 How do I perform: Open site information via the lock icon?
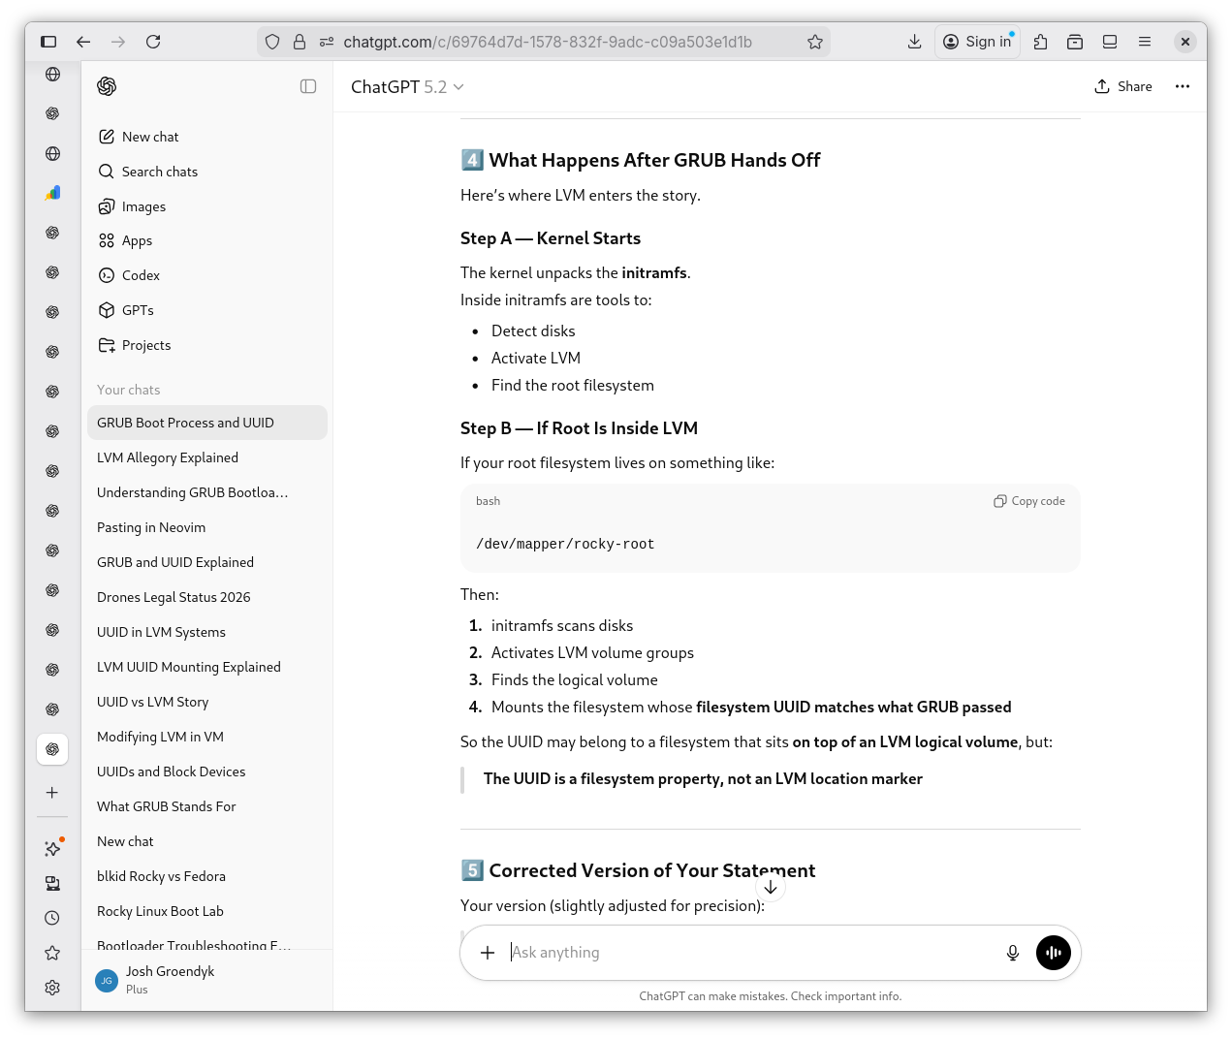pyautogui.click(x=300, y=42)
